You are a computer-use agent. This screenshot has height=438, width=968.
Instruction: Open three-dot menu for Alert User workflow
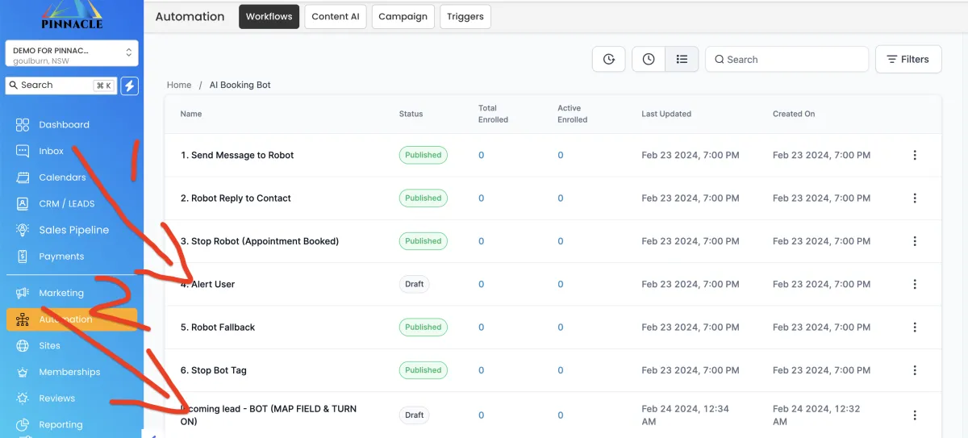(914, 284)
